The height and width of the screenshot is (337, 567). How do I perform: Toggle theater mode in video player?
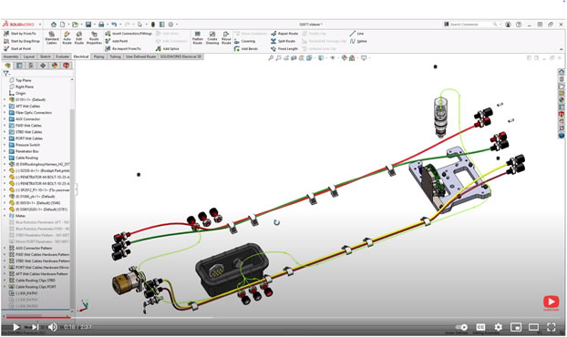[x=534, y=327]
